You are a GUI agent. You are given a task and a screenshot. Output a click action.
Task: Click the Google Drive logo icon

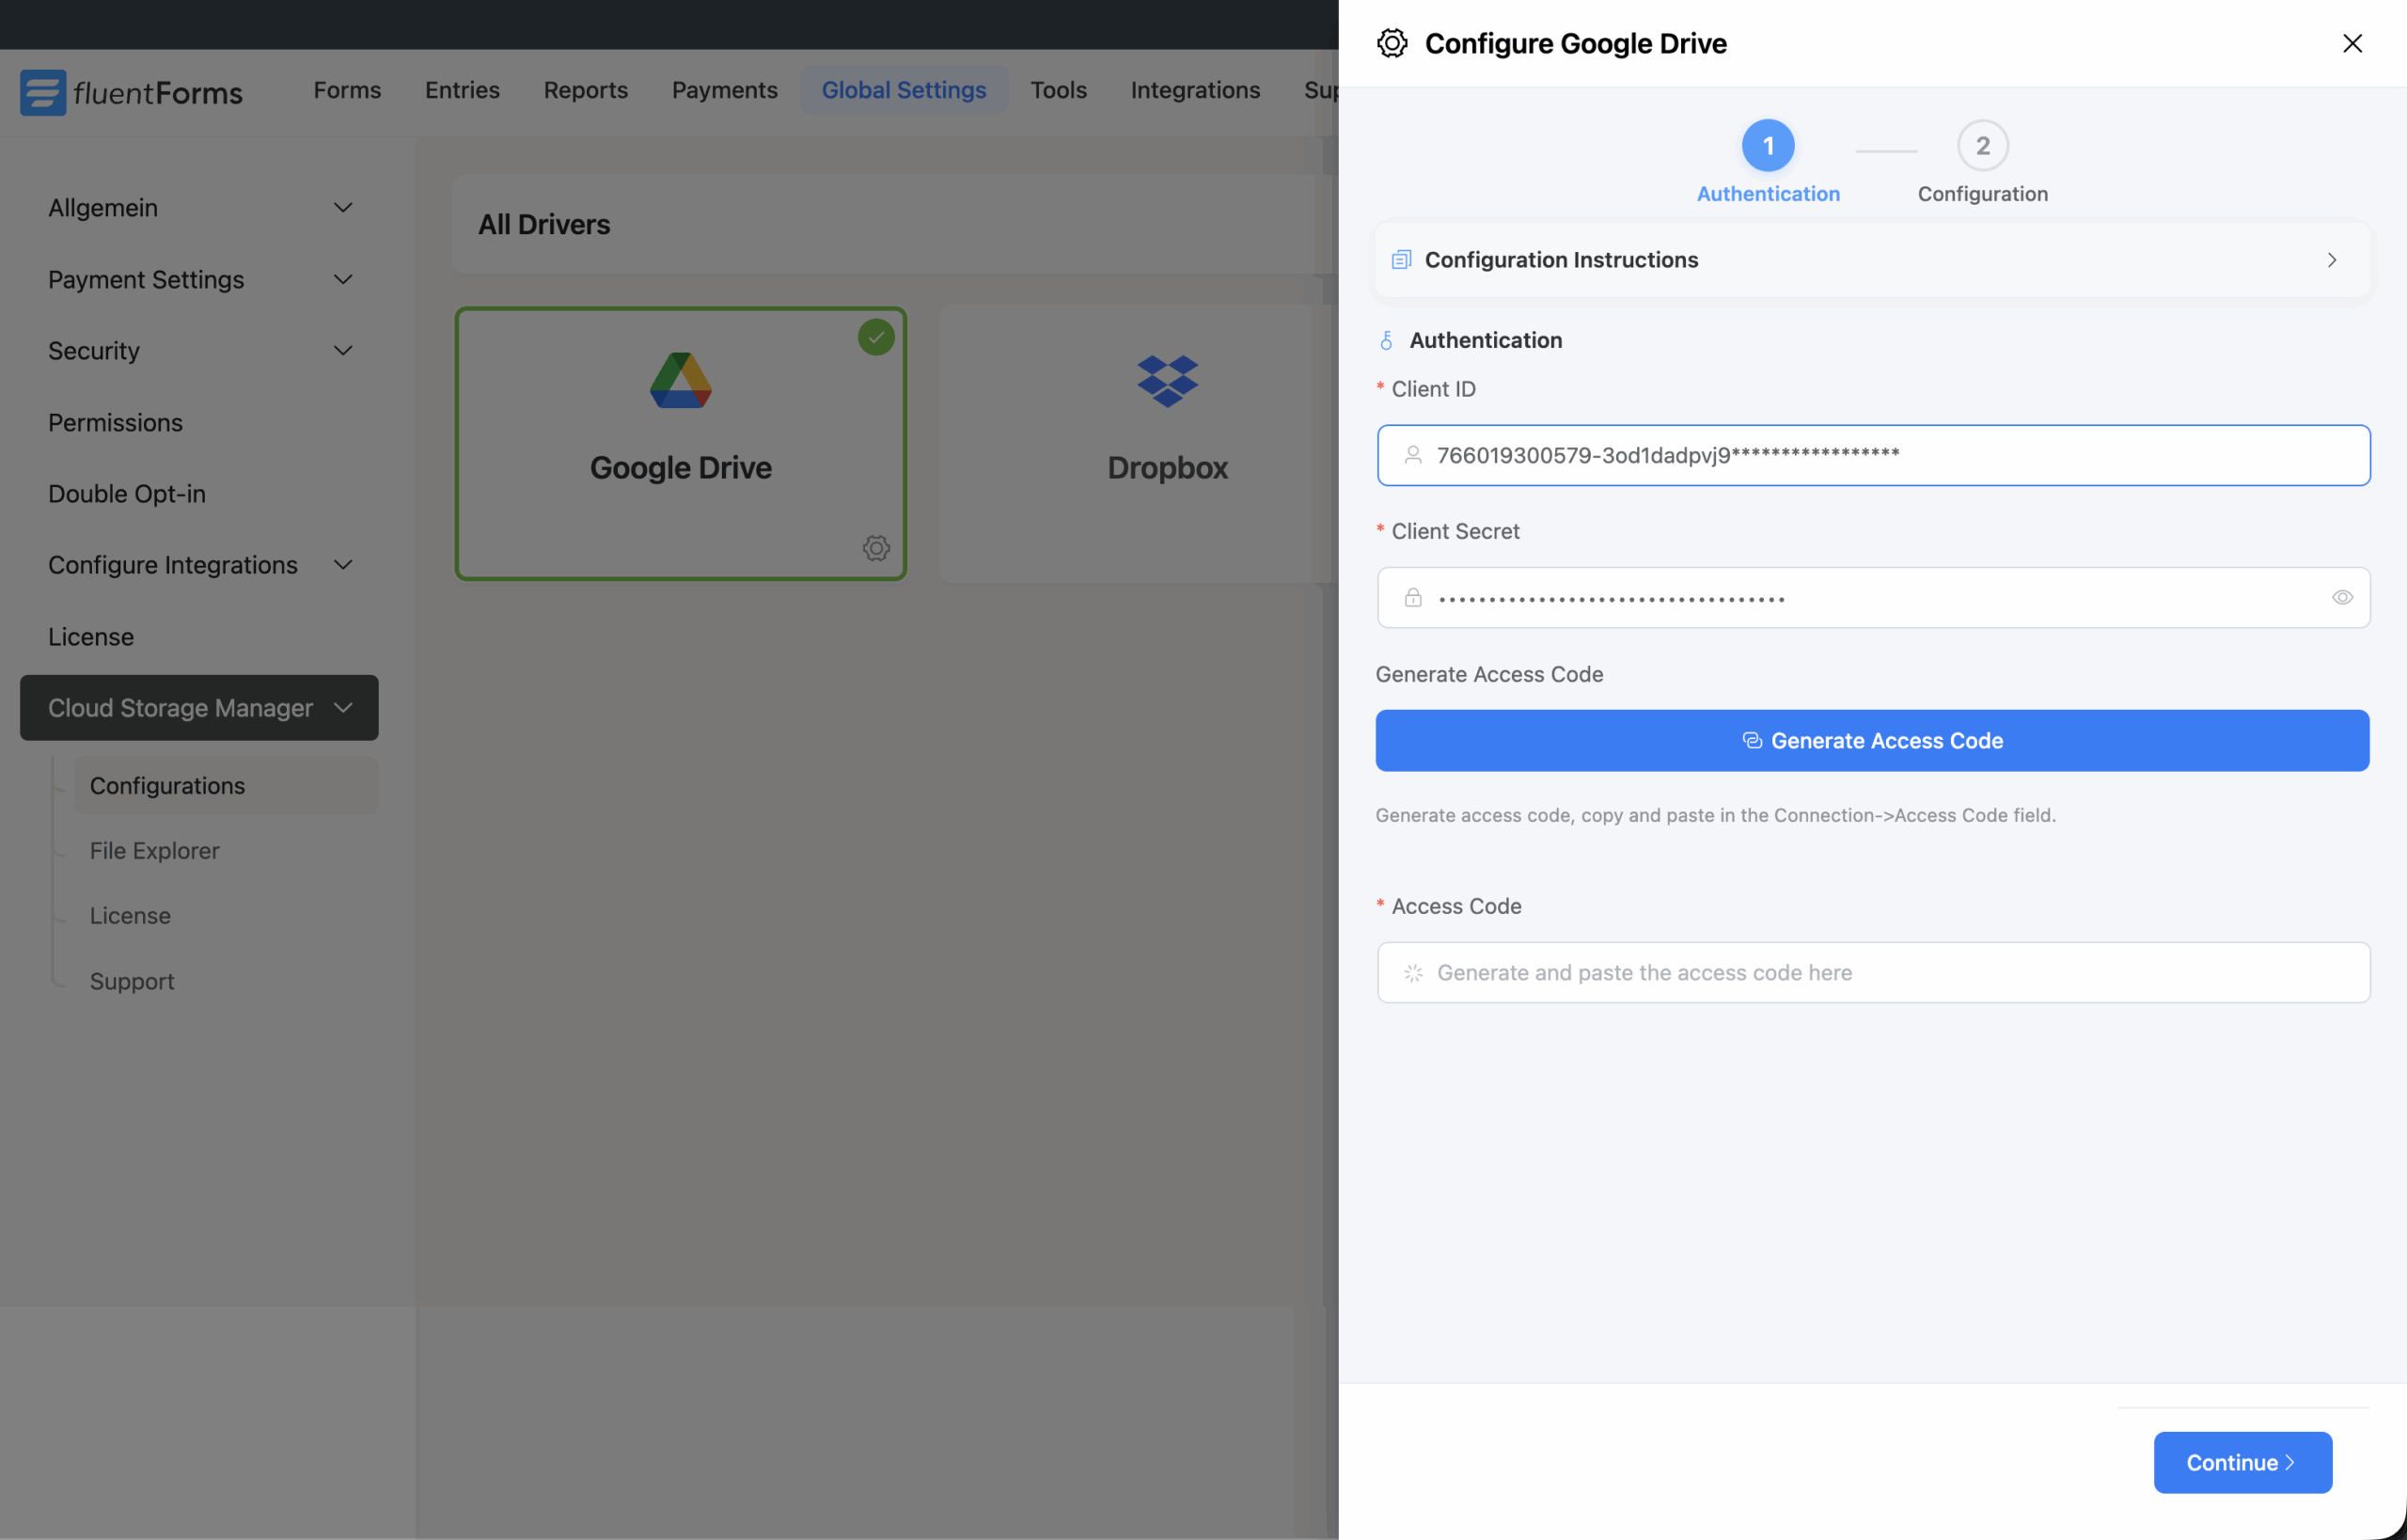point(680,380)
